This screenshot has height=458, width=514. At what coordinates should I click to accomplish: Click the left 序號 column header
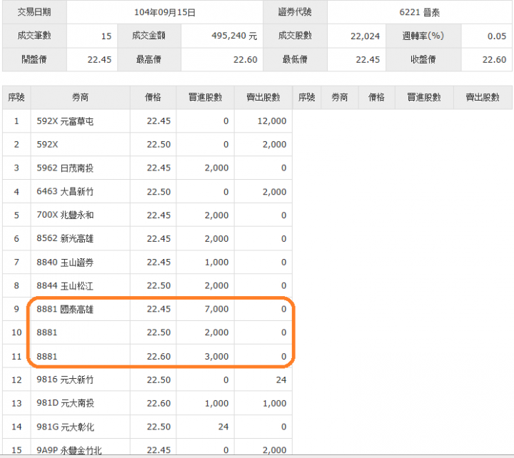click(16, 97)
